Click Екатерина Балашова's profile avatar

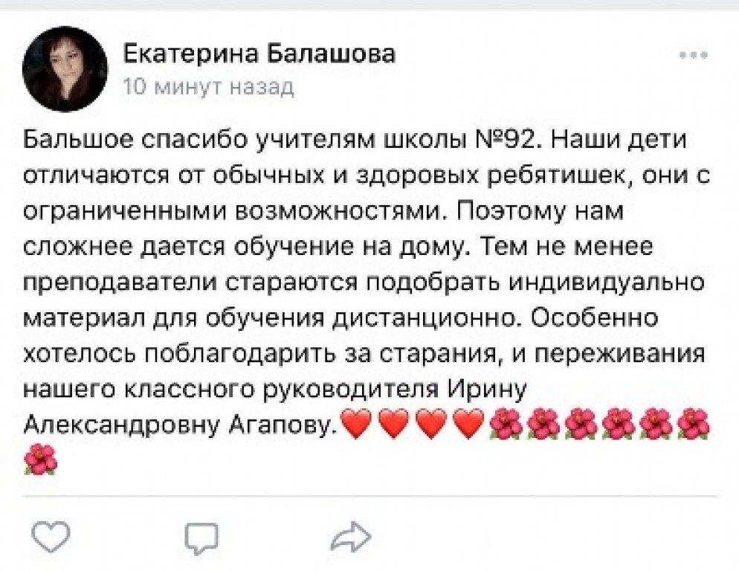tap(65, 69)
